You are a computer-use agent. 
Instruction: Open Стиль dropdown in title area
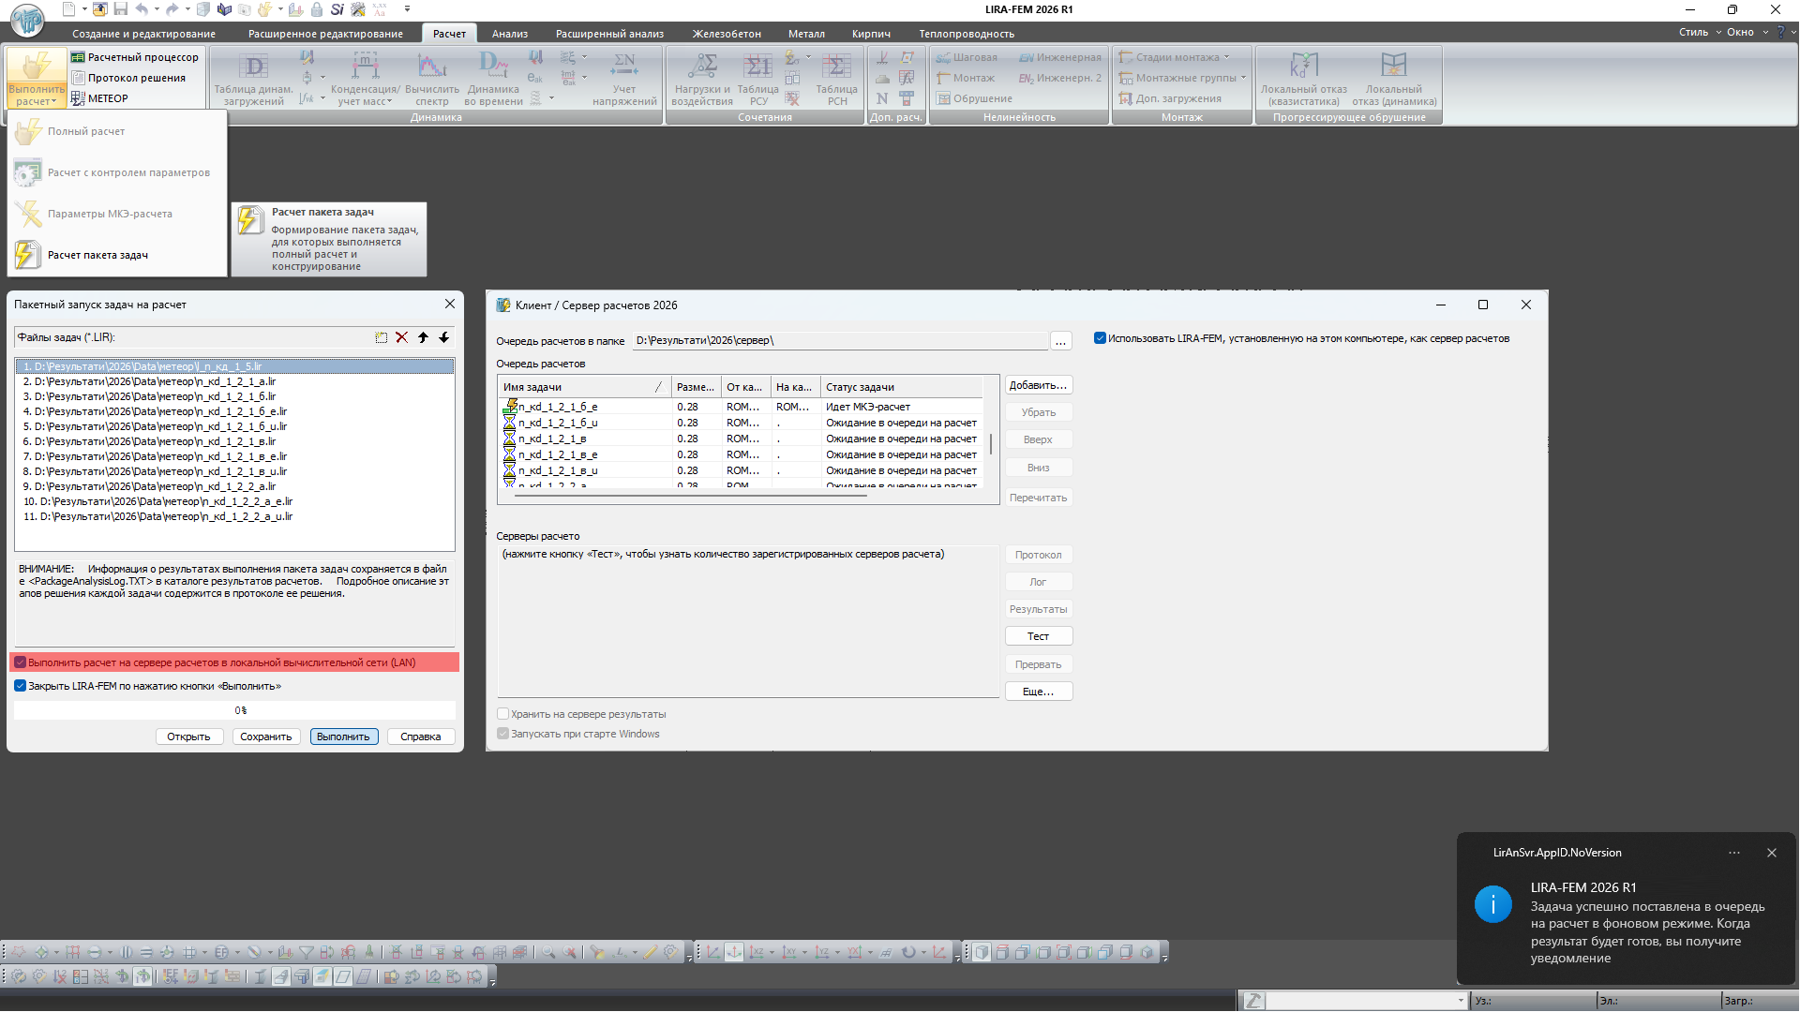tap(1699, 32)
